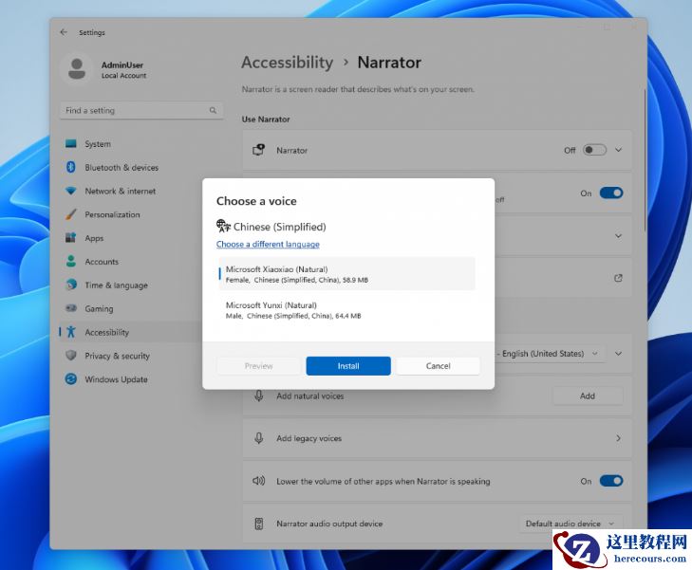Click the Cancel button in dialog

(438, 366)
